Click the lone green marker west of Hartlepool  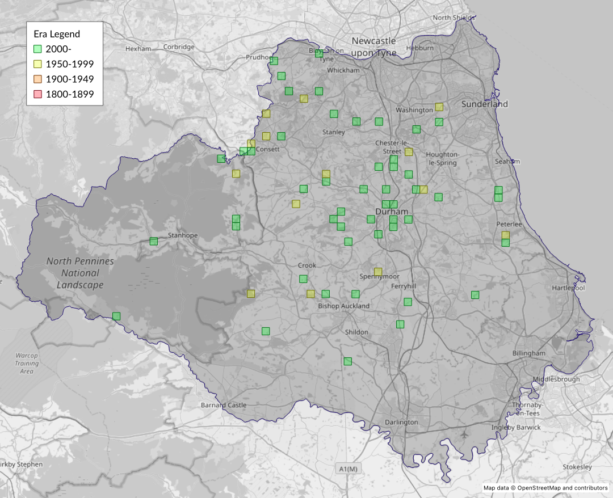click(475, 294)
